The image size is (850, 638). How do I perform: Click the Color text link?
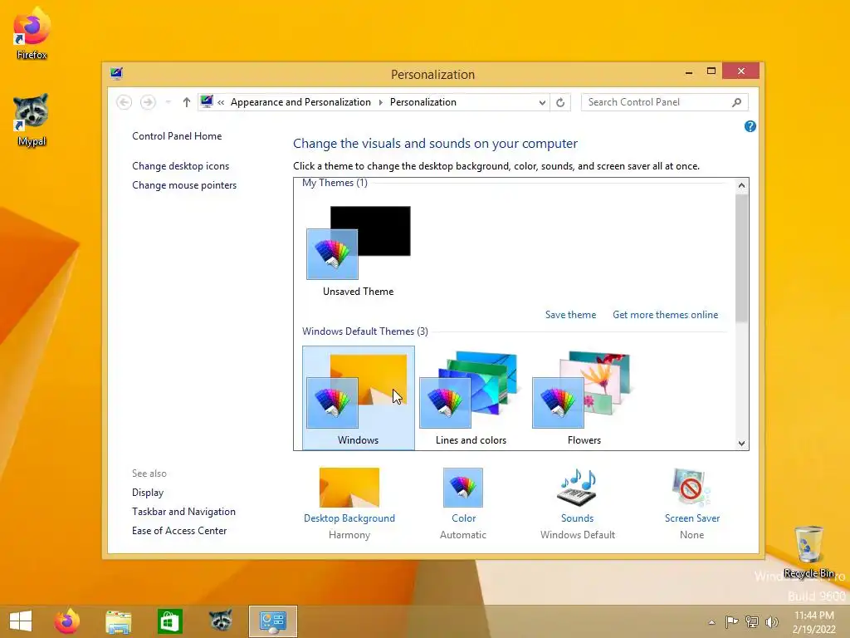coord(463,518)
